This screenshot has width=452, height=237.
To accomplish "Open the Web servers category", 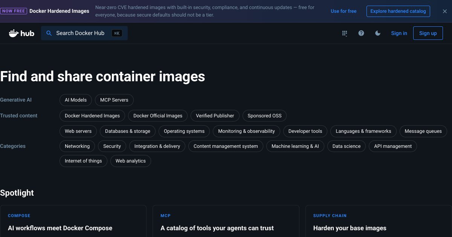I will tap(78, 131).
